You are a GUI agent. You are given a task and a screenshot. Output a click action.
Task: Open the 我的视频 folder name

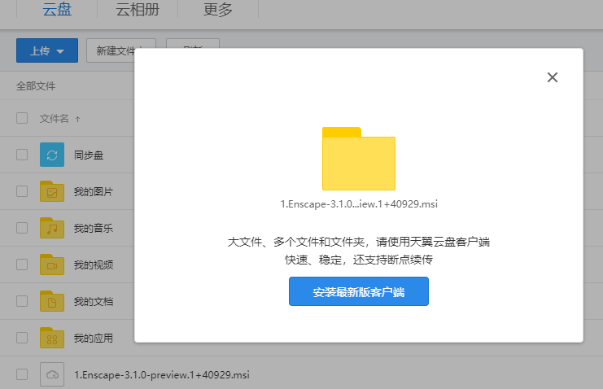pyautogui.click(x=94, y=264)
